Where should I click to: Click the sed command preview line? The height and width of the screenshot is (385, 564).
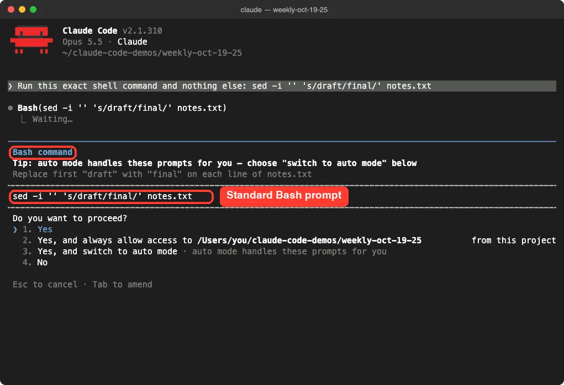tap(102, 196)
